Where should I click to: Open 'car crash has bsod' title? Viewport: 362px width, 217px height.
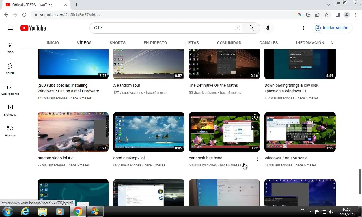point(206,158)
